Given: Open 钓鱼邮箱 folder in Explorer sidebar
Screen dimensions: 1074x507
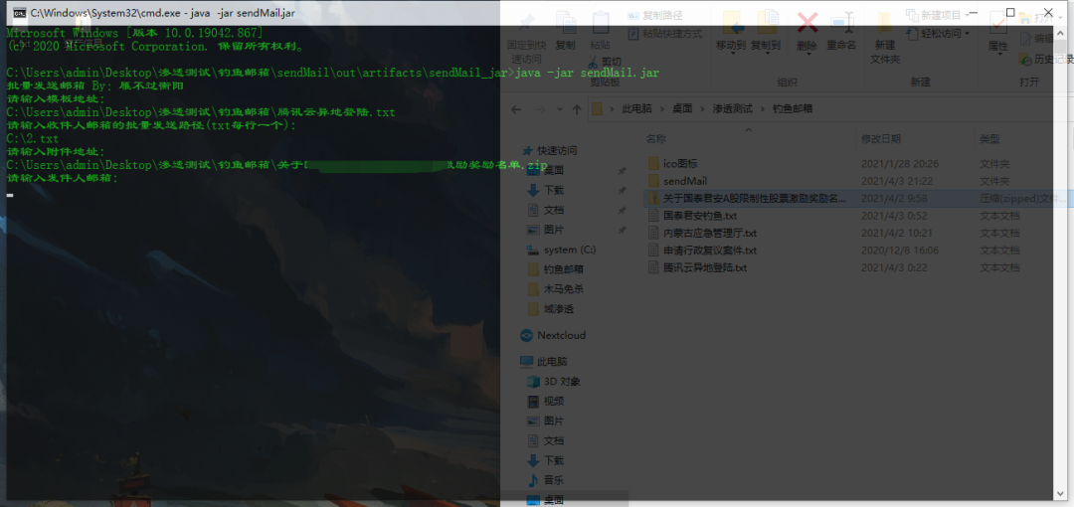Looking at the screenshot, I should point(556,269).
